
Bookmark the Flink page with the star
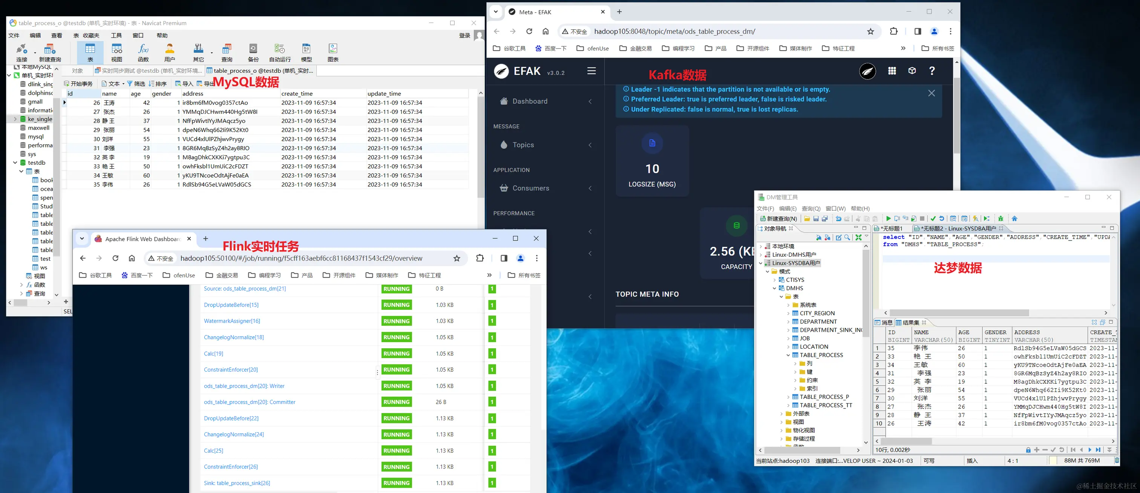point(457,259)
